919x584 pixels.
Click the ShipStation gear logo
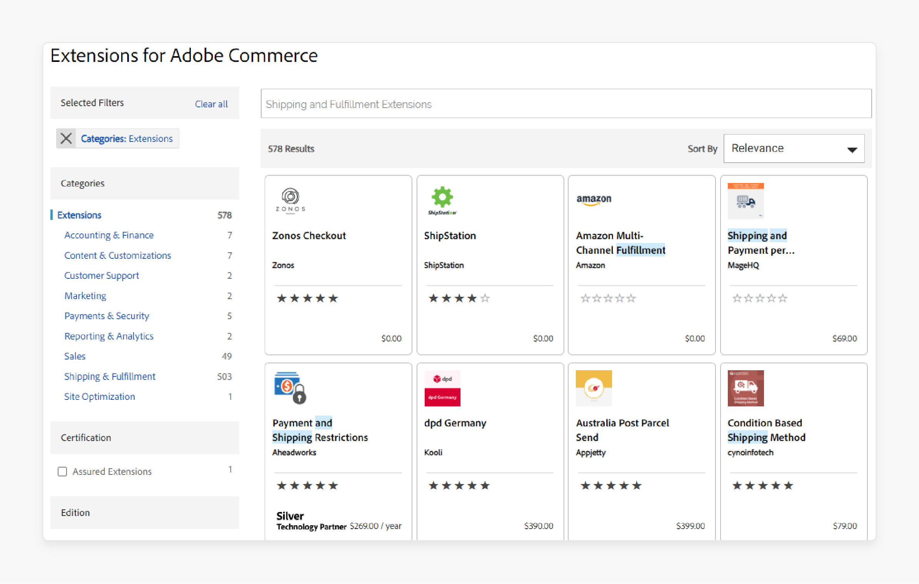click(442, 200)
